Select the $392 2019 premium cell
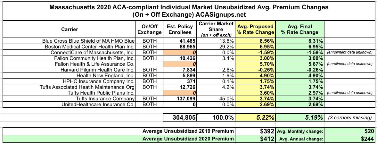377x144 pixels. coord(255,131)
